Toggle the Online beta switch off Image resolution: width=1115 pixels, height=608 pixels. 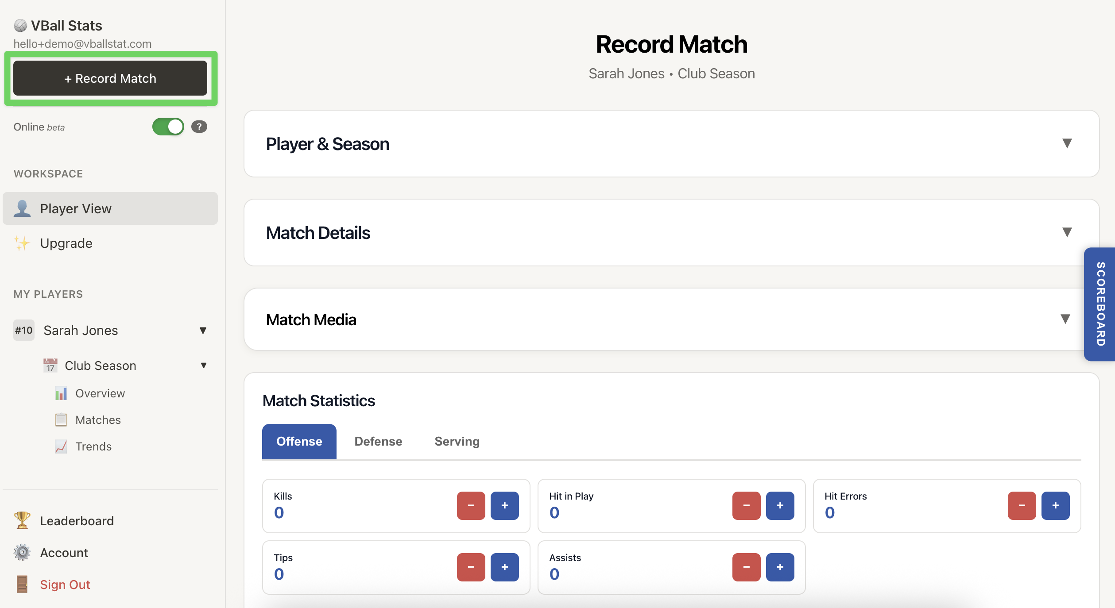167,127
